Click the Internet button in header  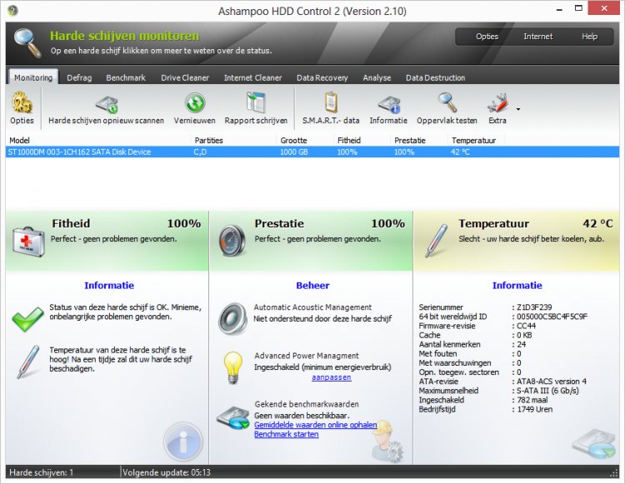coord(537,37)
